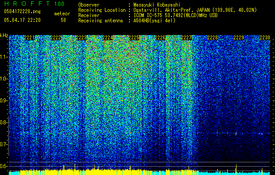
Task: Click the date stamp 05.04.17 22:20
Action: (22, 20)
